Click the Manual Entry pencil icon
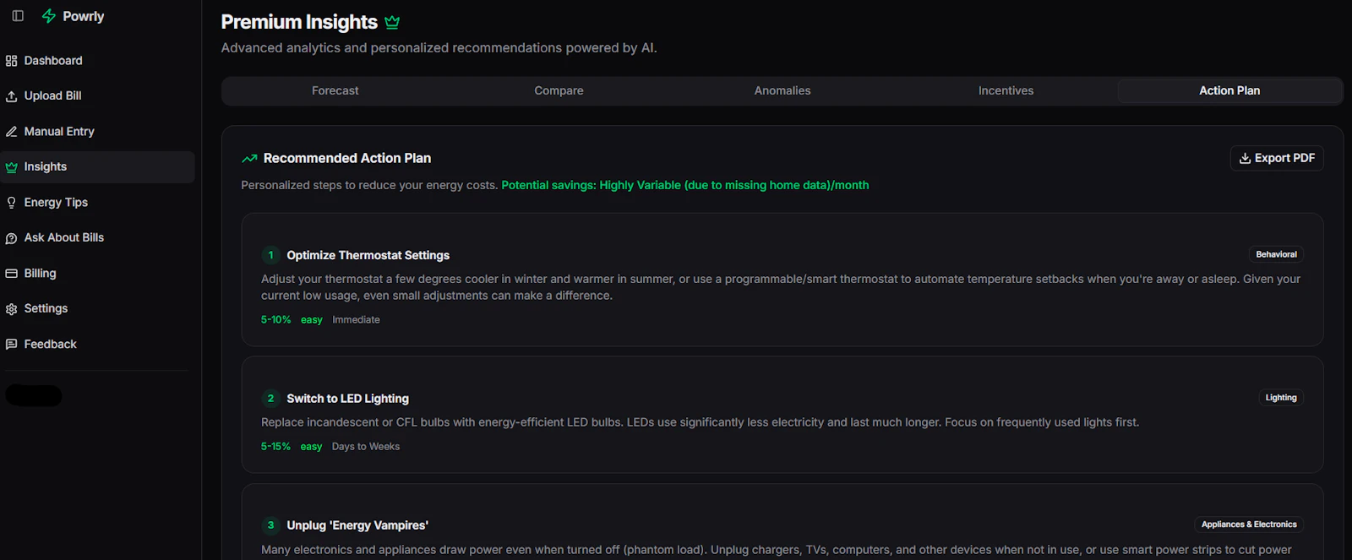Viewport: 1352px width, 560px height. point(11,132)
